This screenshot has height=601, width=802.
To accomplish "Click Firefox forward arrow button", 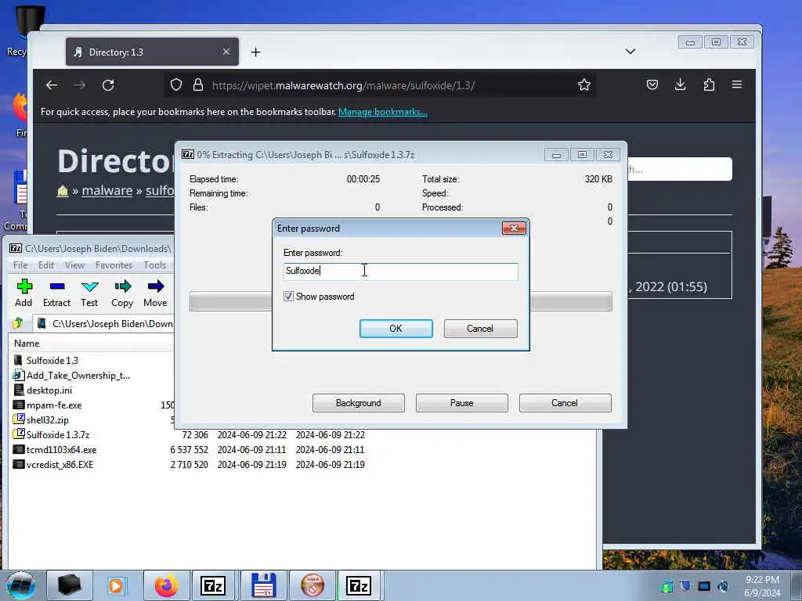I will (80, 85).
